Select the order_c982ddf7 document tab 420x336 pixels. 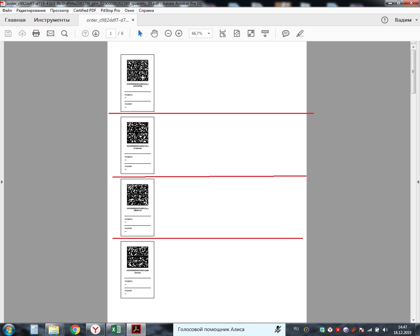108,20
